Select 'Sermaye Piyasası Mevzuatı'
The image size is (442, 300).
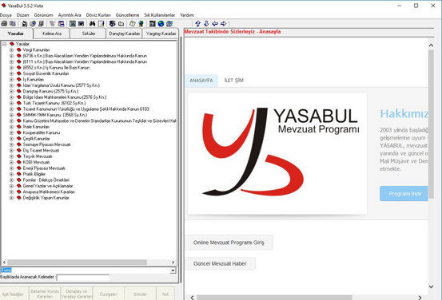pos(47,144)
